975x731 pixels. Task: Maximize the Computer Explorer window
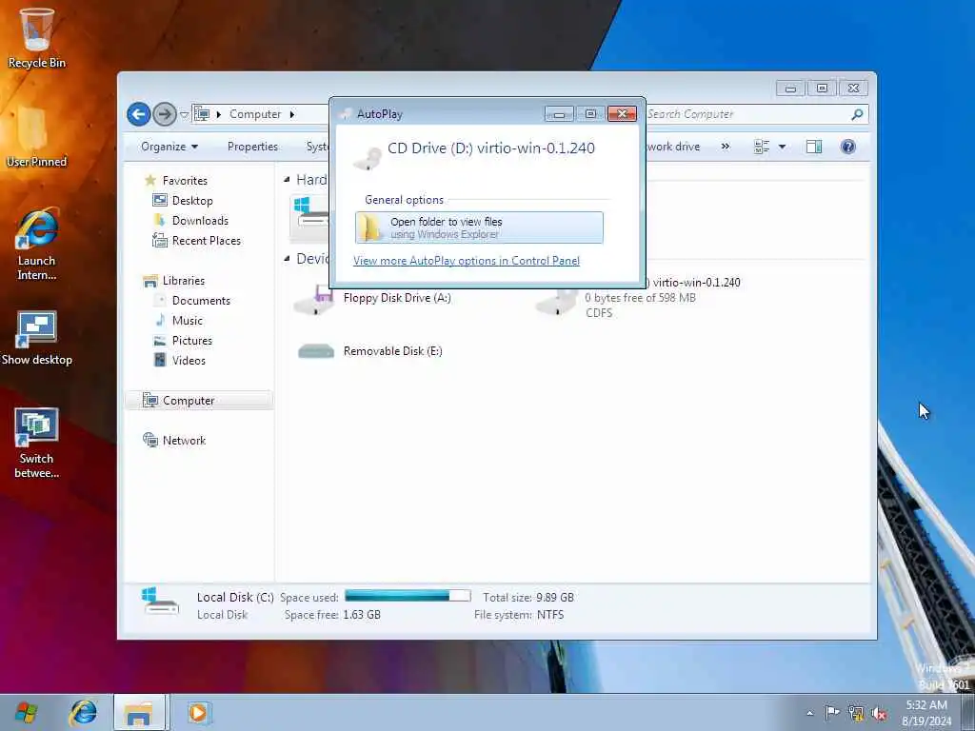(x=822, y=89)
